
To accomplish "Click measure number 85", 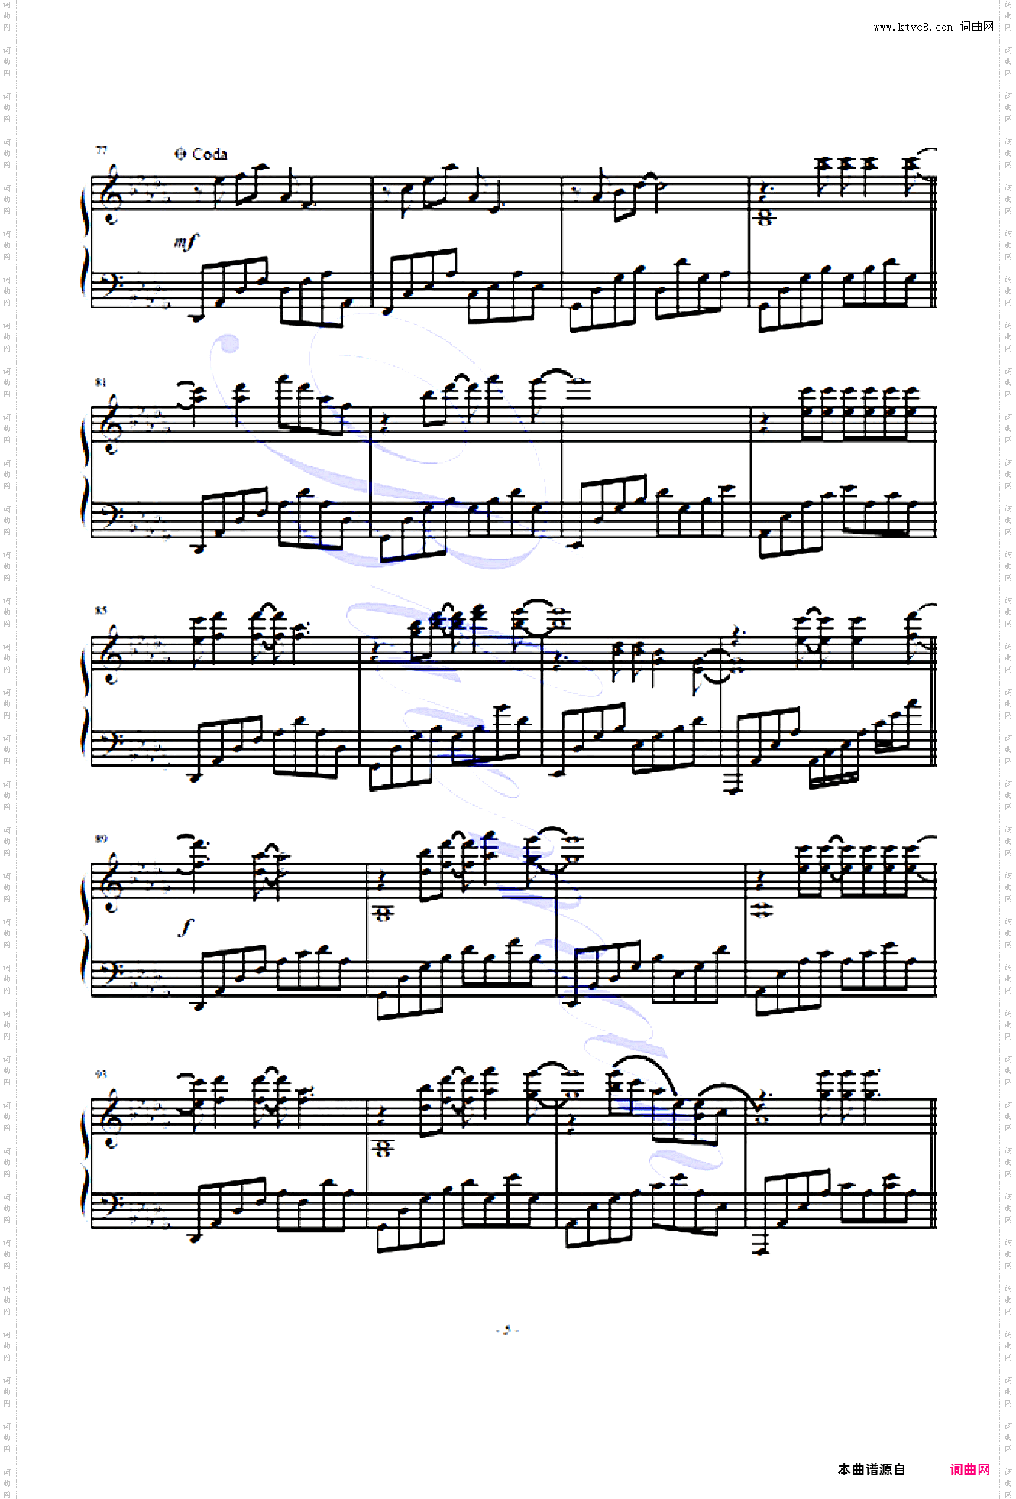I will (101, 610).
